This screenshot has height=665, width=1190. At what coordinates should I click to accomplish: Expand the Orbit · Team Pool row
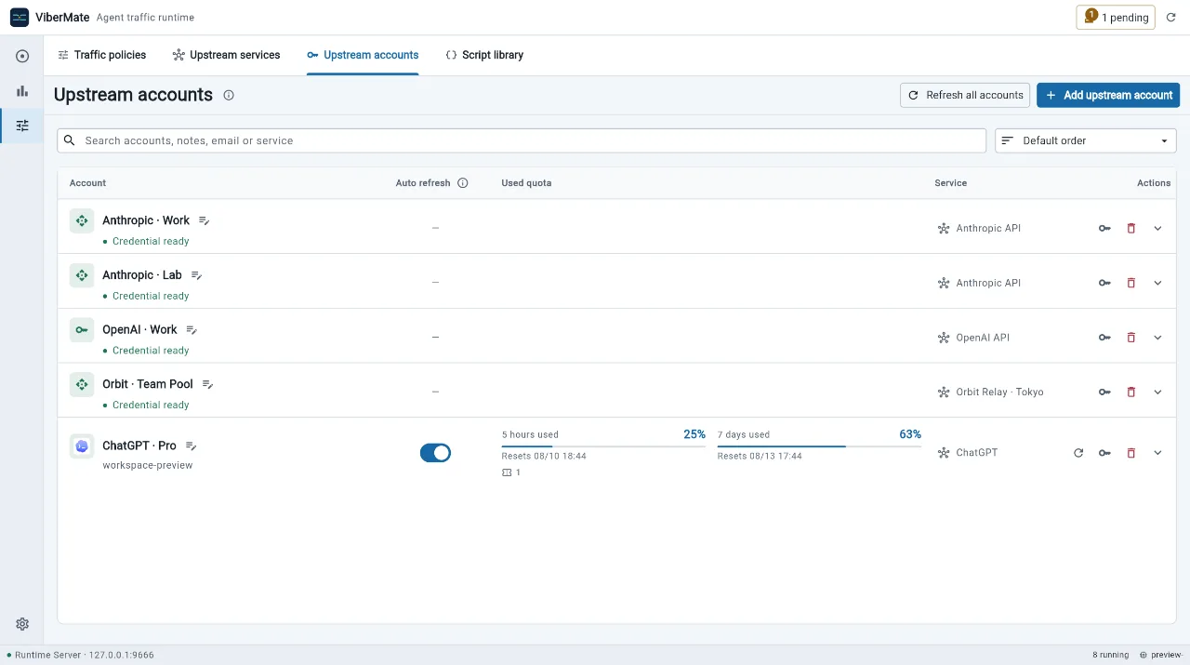(x=1157, y=392)
